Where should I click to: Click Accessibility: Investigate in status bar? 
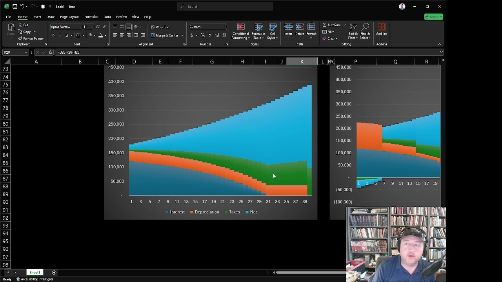[x=35, y=279]
